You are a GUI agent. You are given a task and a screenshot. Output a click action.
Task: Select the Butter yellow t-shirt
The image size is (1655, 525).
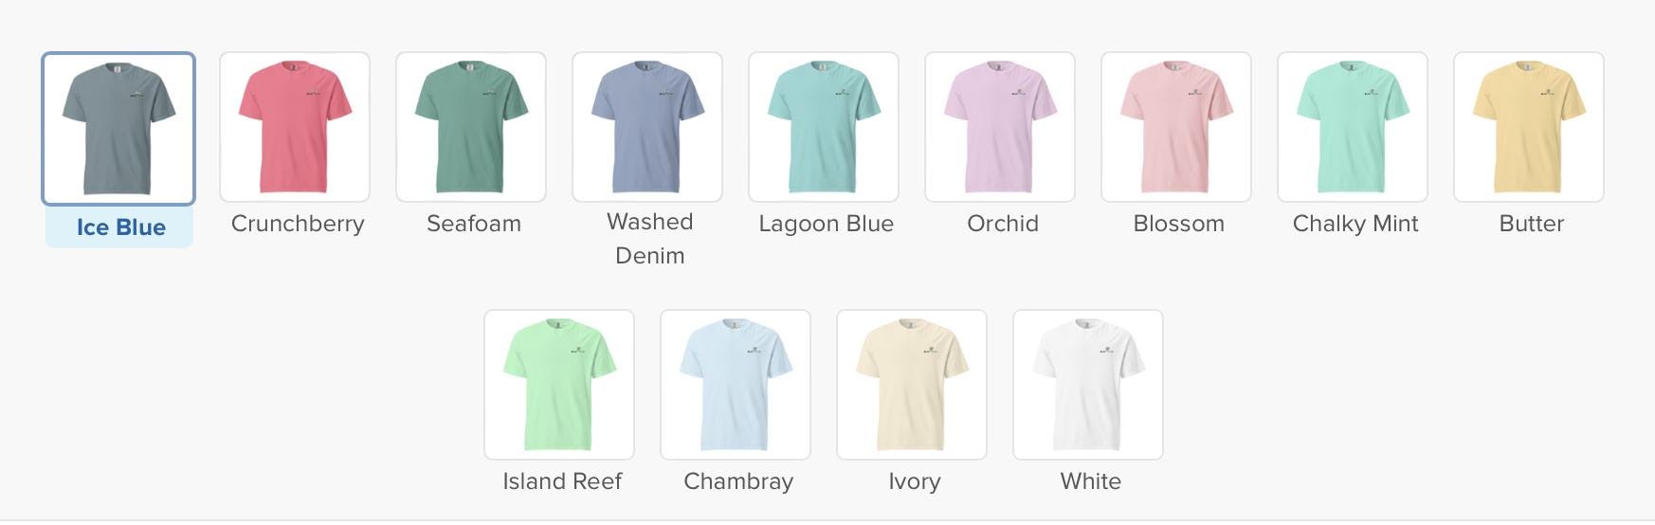[x=1529, y=127]
